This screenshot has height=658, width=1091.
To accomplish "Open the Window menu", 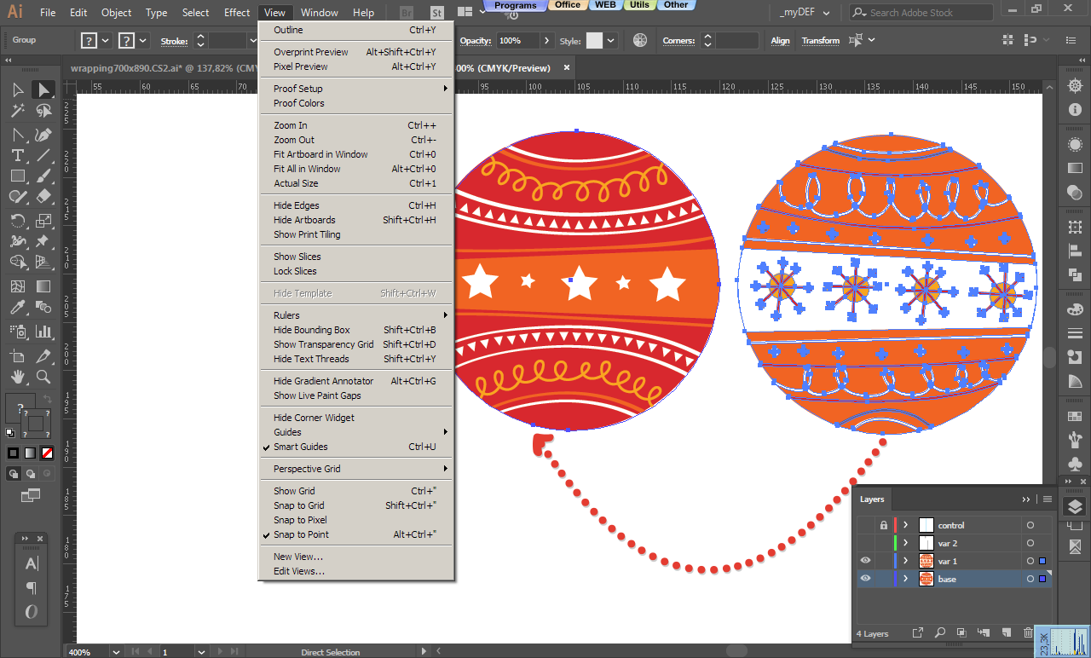I will click(x=320, y=13).
